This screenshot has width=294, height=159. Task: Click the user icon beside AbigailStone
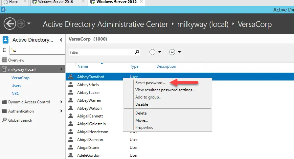point(71,147)
